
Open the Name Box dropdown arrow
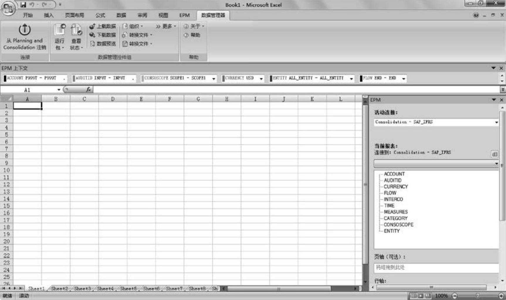(x=59, y=90)
